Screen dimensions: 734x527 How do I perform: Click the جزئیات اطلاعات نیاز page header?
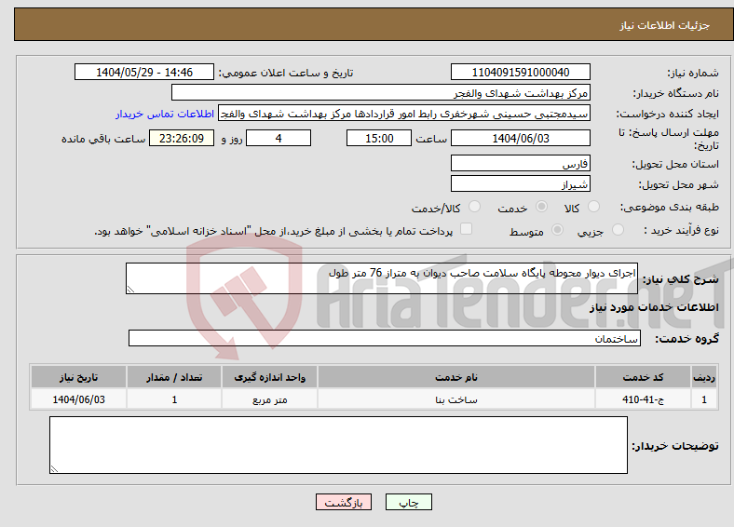coord(665,25)
